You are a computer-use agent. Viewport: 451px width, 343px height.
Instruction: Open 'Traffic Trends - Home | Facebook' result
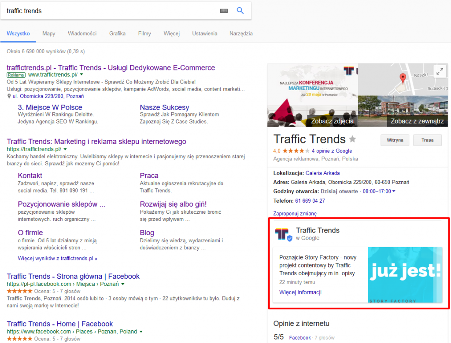[60, 324]
